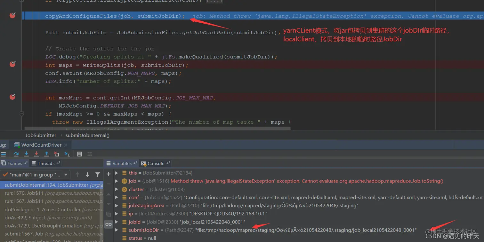
Task: Click the minus icon to remove watch
Action: [109, 184]
